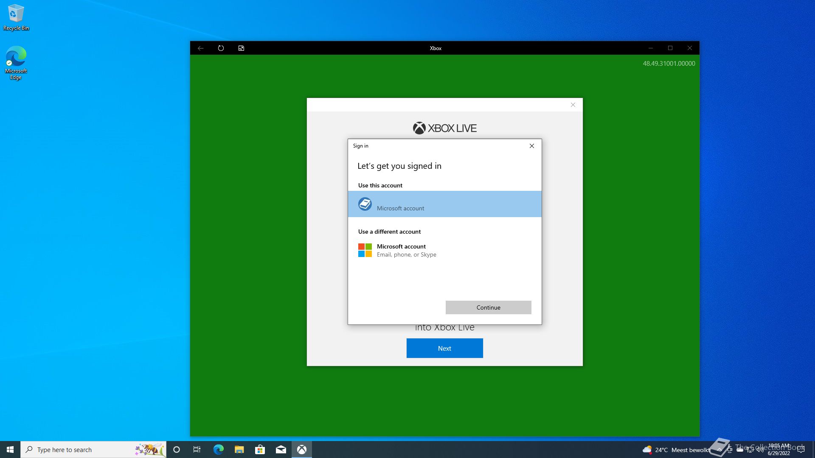Click the blue Next button
Viewport: 815px width, 458px height.
(444, 348)
